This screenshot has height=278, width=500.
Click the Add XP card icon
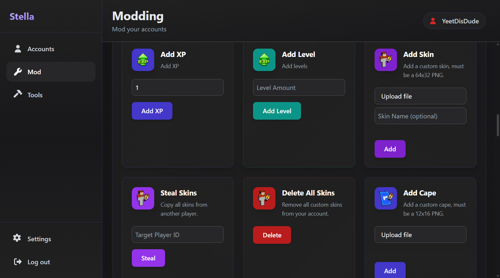pyautogui.click(x=143, y=60)
